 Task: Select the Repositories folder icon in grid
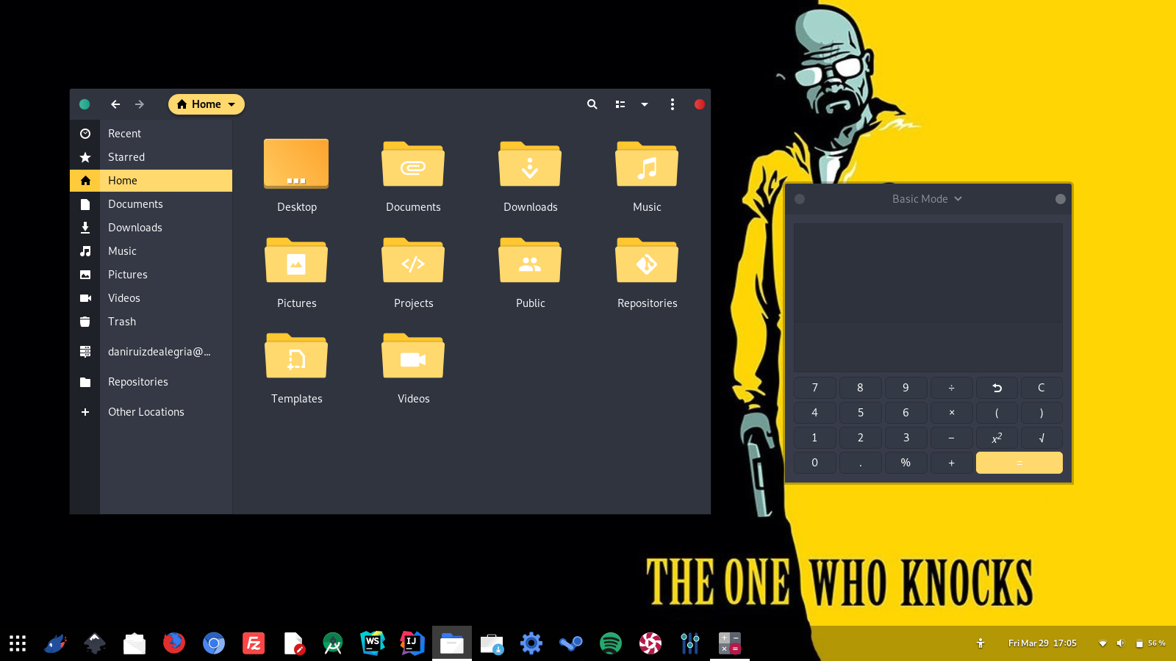[x=647, y=260]
